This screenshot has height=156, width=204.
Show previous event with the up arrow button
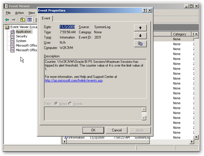[140, 28]
